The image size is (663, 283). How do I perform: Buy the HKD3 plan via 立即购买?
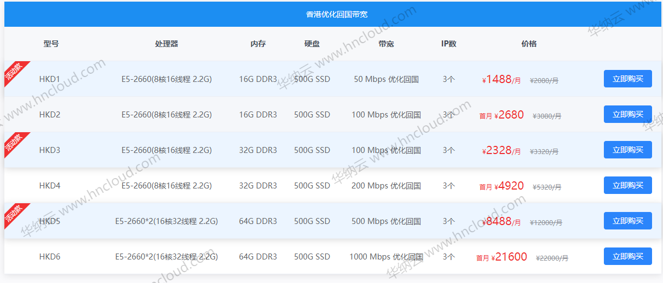click(x=627, y=150)
